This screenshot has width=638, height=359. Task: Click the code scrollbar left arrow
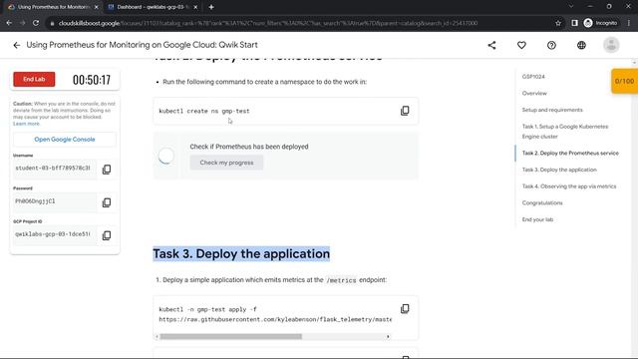coord(158,337)
